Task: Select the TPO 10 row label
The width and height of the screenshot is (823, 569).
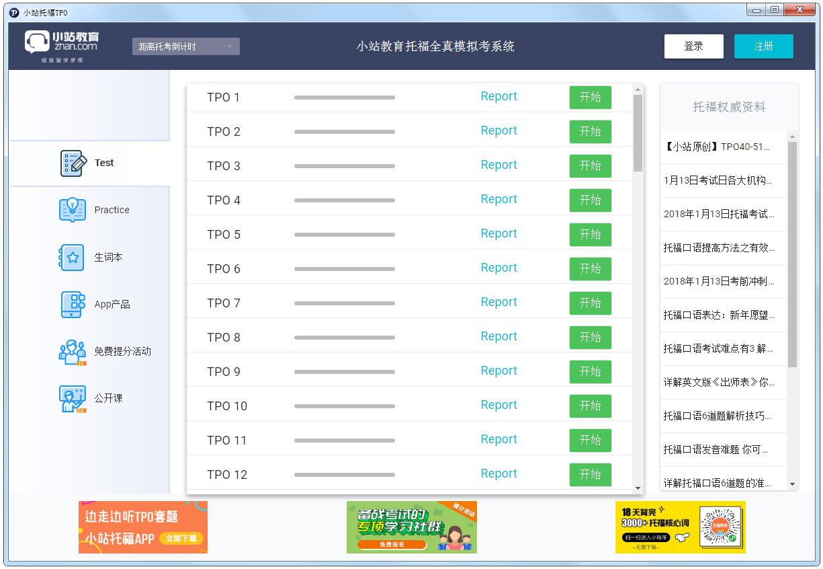Action: tap(227, 406)
